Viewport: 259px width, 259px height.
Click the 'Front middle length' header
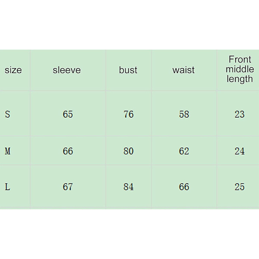coord(240,69)
